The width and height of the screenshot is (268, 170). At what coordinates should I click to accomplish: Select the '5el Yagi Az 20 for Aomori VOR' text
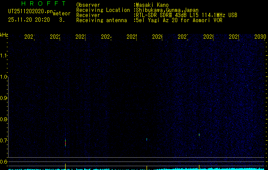[179, 20]
